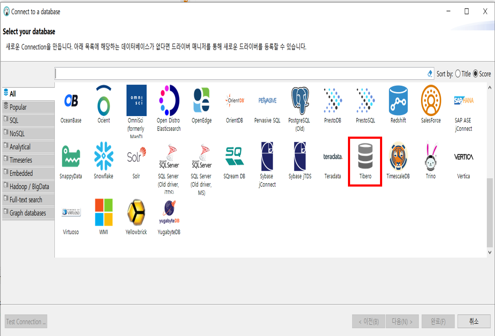Image resolution: width=495 pixels, height=336 pixels.
Task: Select the YugabyteDB driver
Action: click(169, 212)
